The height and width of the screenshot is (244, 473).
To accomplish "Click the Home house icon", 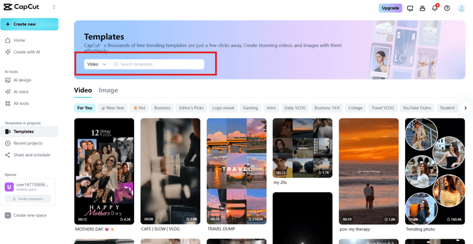I will (8, 40).
